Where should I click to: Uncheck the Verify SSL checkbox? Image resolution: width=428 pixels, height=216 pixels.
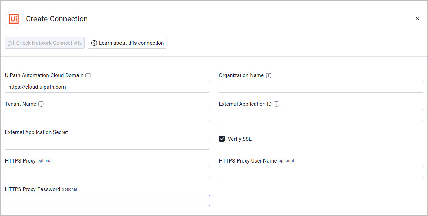222,139
